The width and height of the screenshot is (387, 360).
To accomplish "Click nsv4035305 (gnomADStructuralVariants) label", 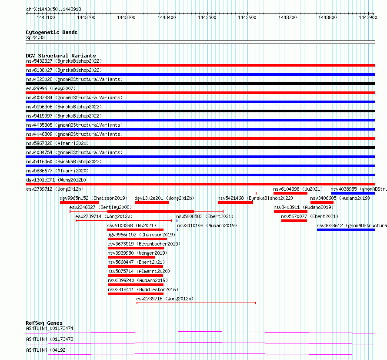I will click(74, 125).
